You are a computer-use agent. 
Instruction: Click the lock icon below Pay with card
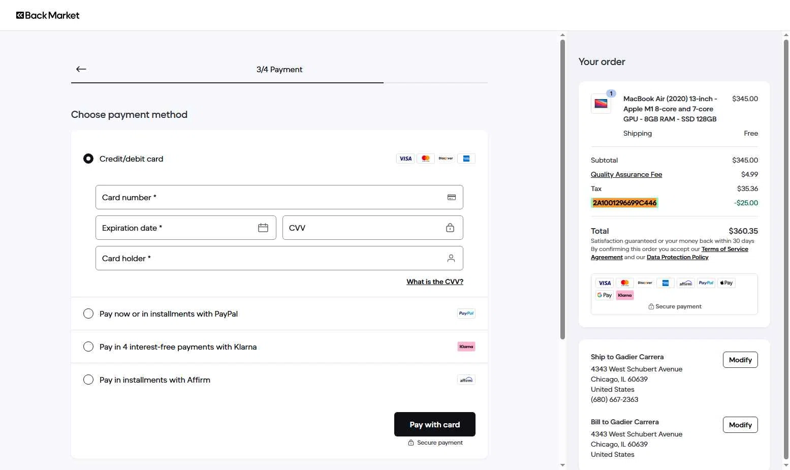pos(411,443)
